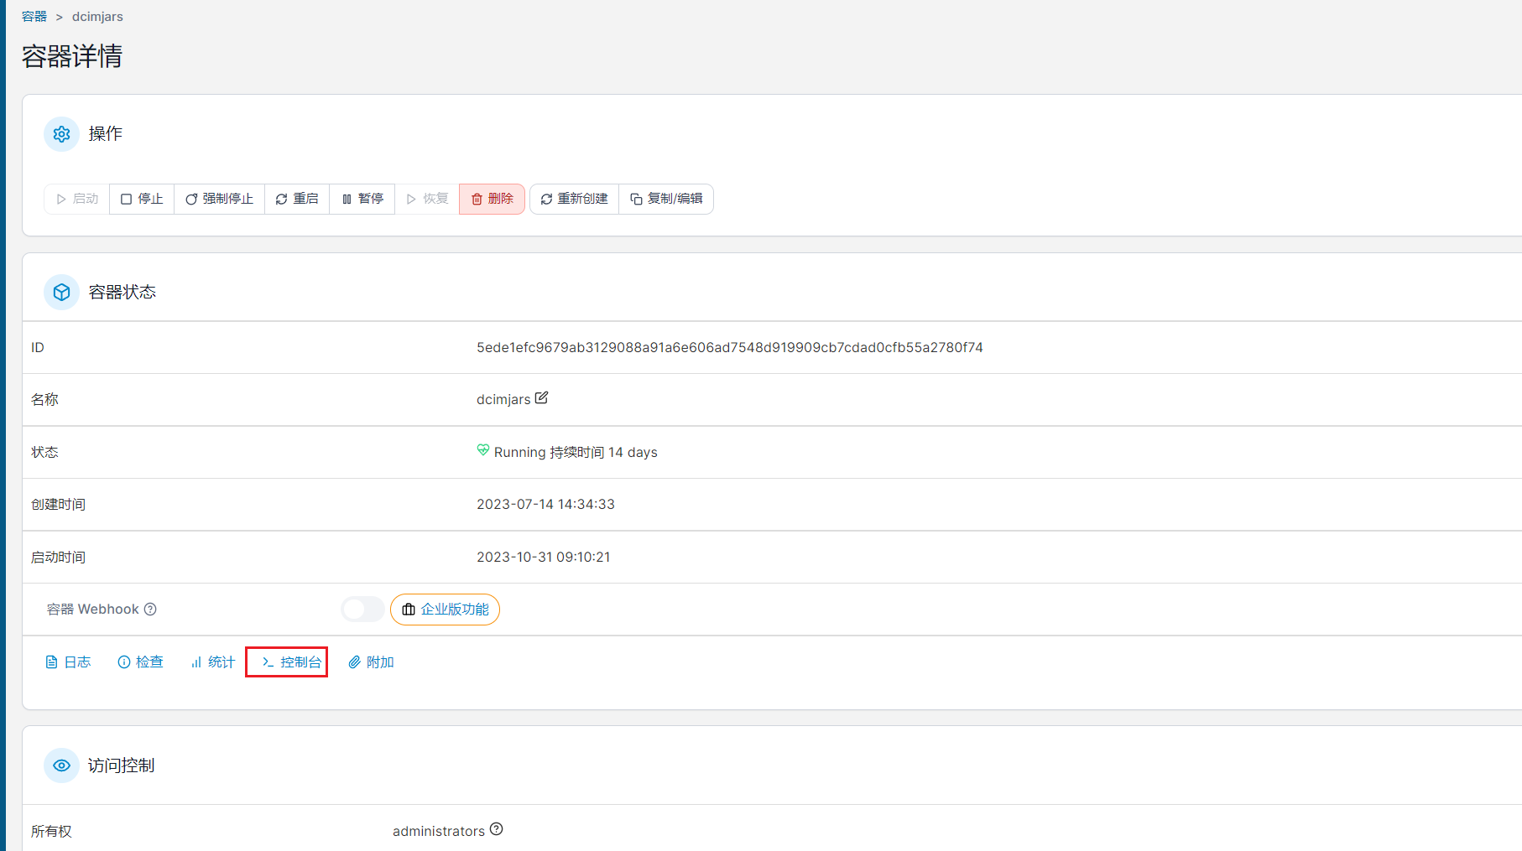Open the 统计 stats link
The image size is (1522, 851).
pyautogui.click(x=212, y=662)
